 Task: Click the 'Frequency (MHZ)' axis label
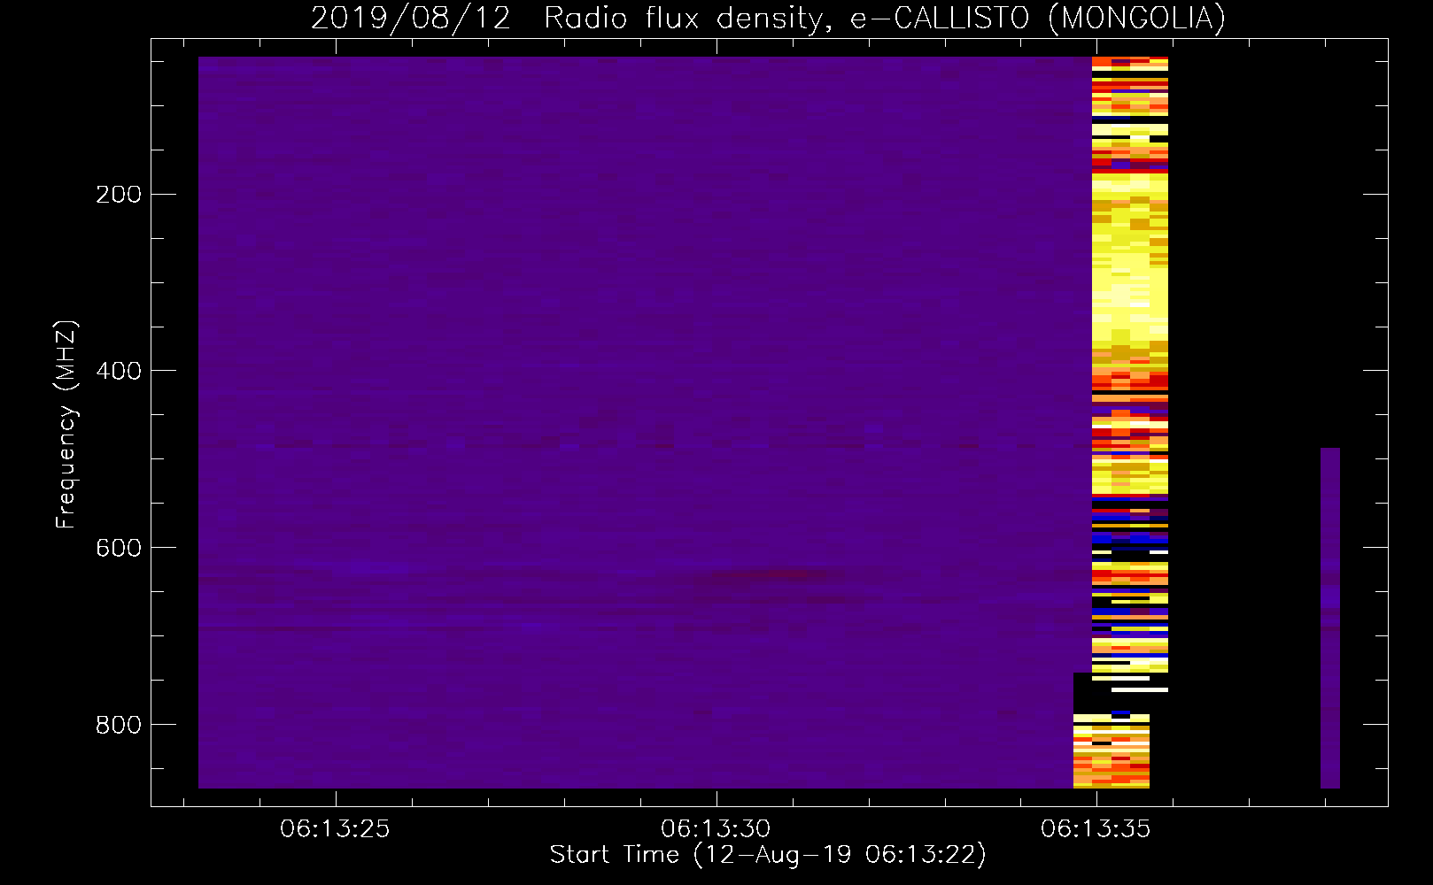[x=66, y=425]
